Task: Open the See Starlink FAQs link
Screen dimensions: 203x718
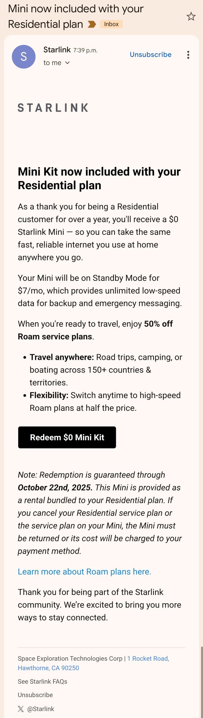Action: click(x=42, y=682)
